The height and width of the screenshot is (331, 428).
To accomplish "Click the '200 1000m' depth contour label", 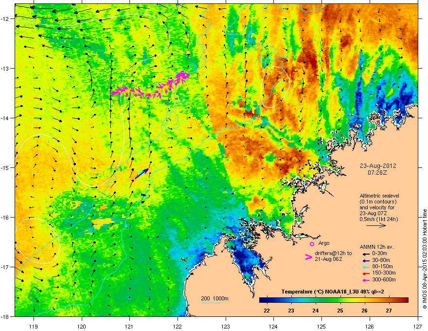I will [214, 298].
